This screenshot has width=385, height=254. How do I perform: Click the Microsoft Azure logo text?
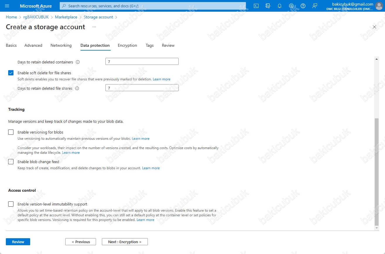click(x=36, y=6)
